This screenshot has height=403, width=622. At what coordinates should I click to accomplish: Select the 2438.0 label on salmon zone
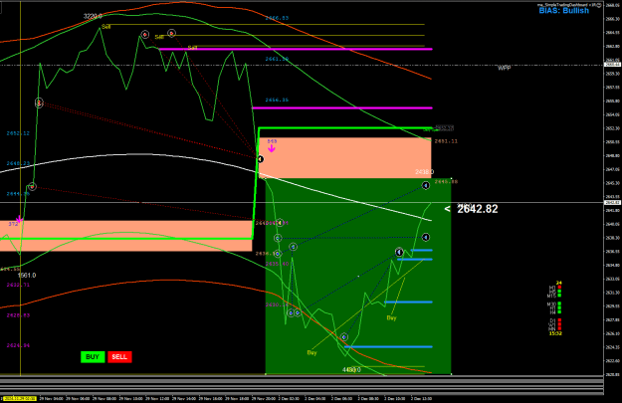click(424, 172)
